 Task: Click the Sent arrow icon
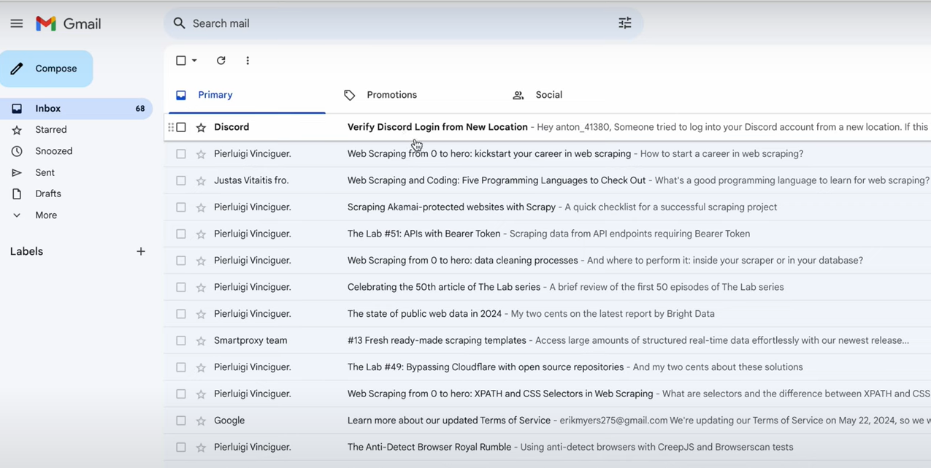click(x=17, y=172)
